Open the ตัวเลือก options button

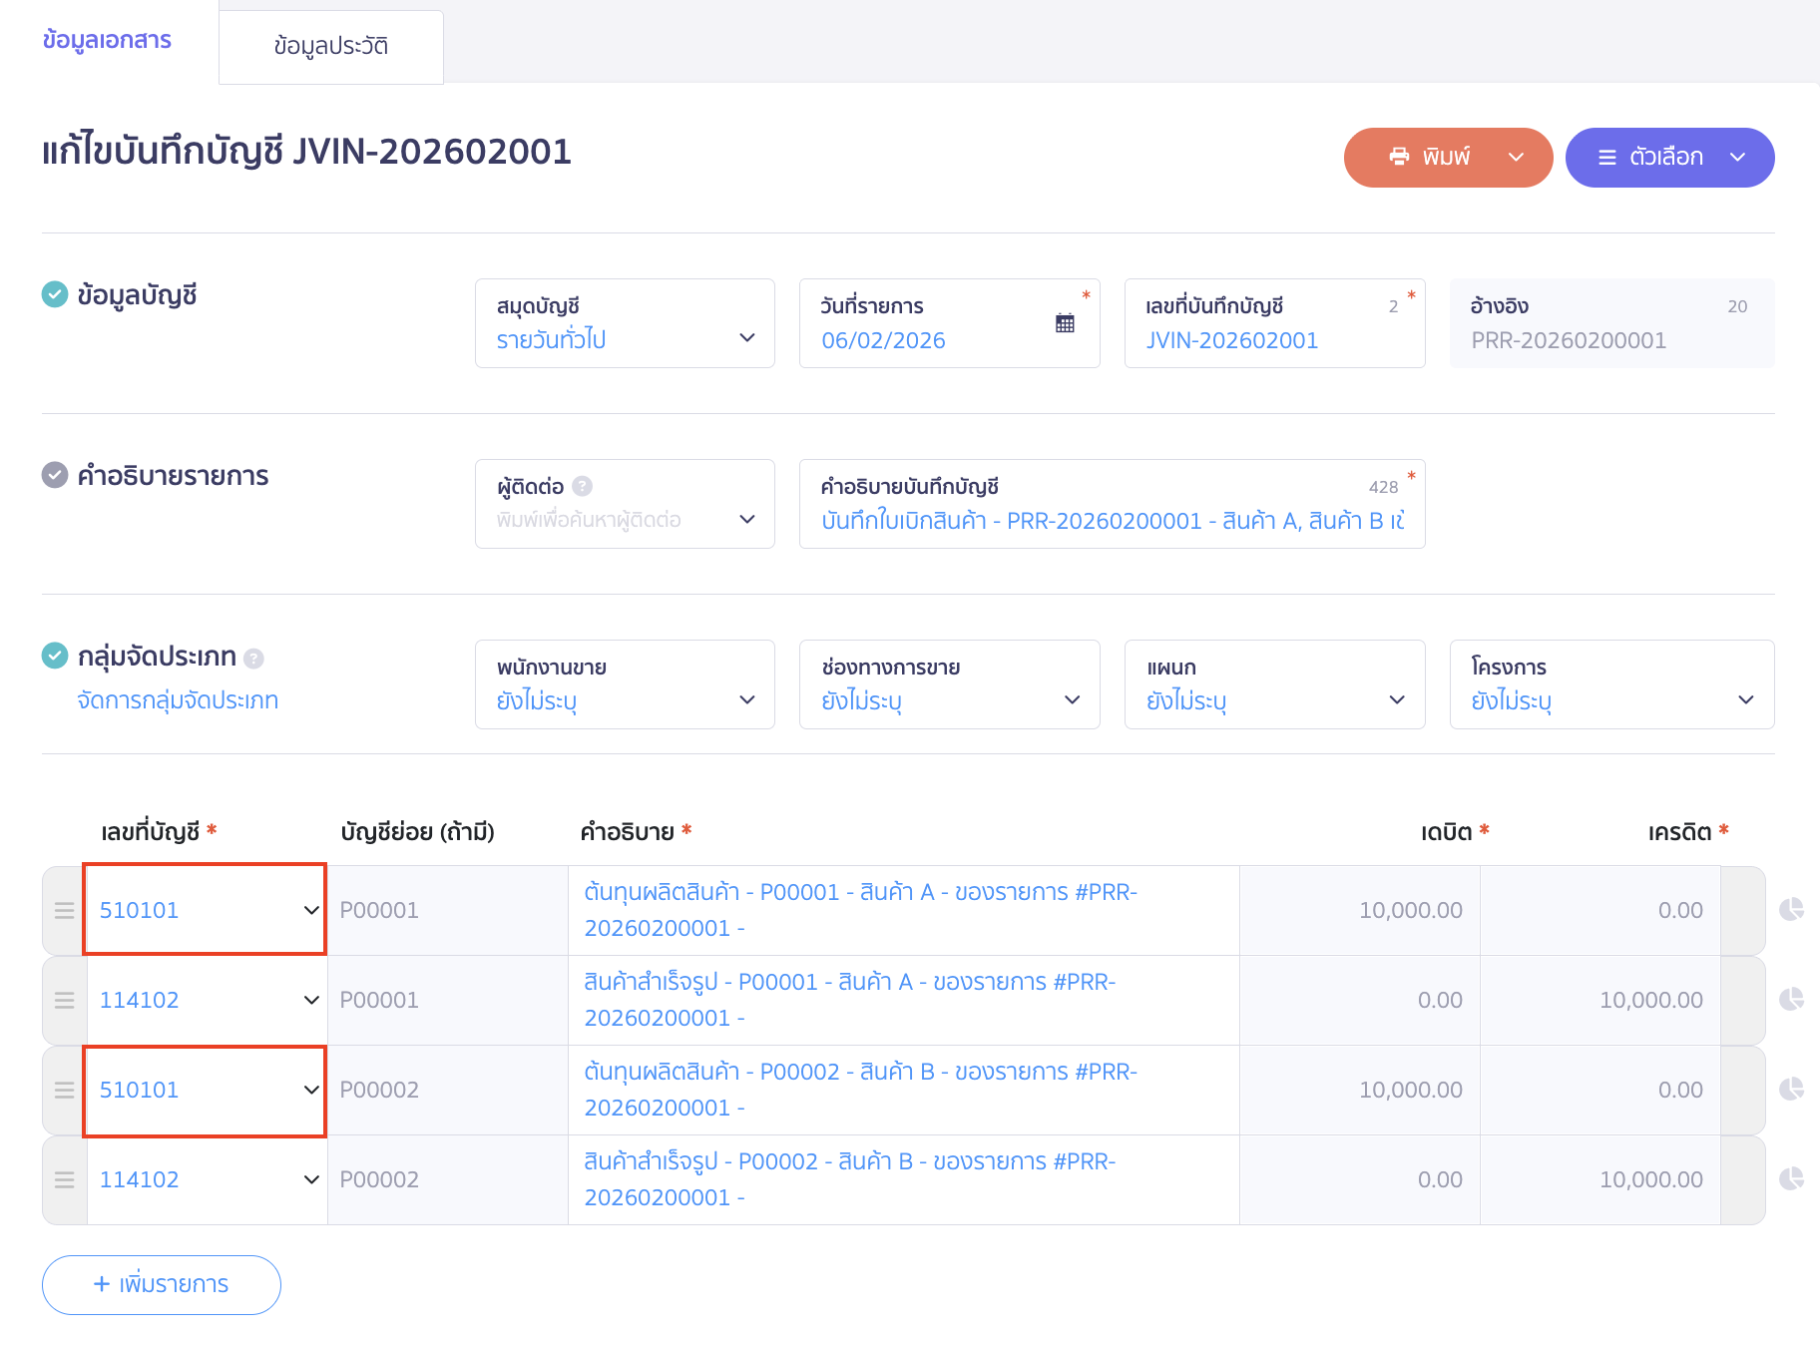pos(1668,158)
